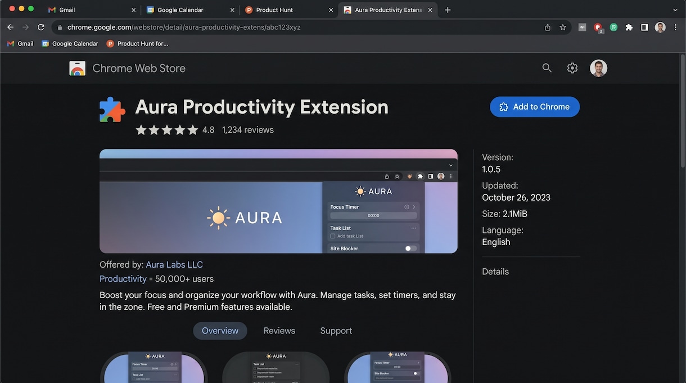The width and height of the screenshot is (686, 383).
Task: Select the Aura Productivity Extension tab
Action: click(x=388, y=10)
